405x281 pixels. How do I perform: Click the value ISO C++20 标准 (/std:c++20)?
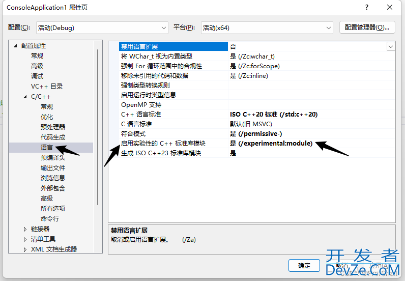274,114
